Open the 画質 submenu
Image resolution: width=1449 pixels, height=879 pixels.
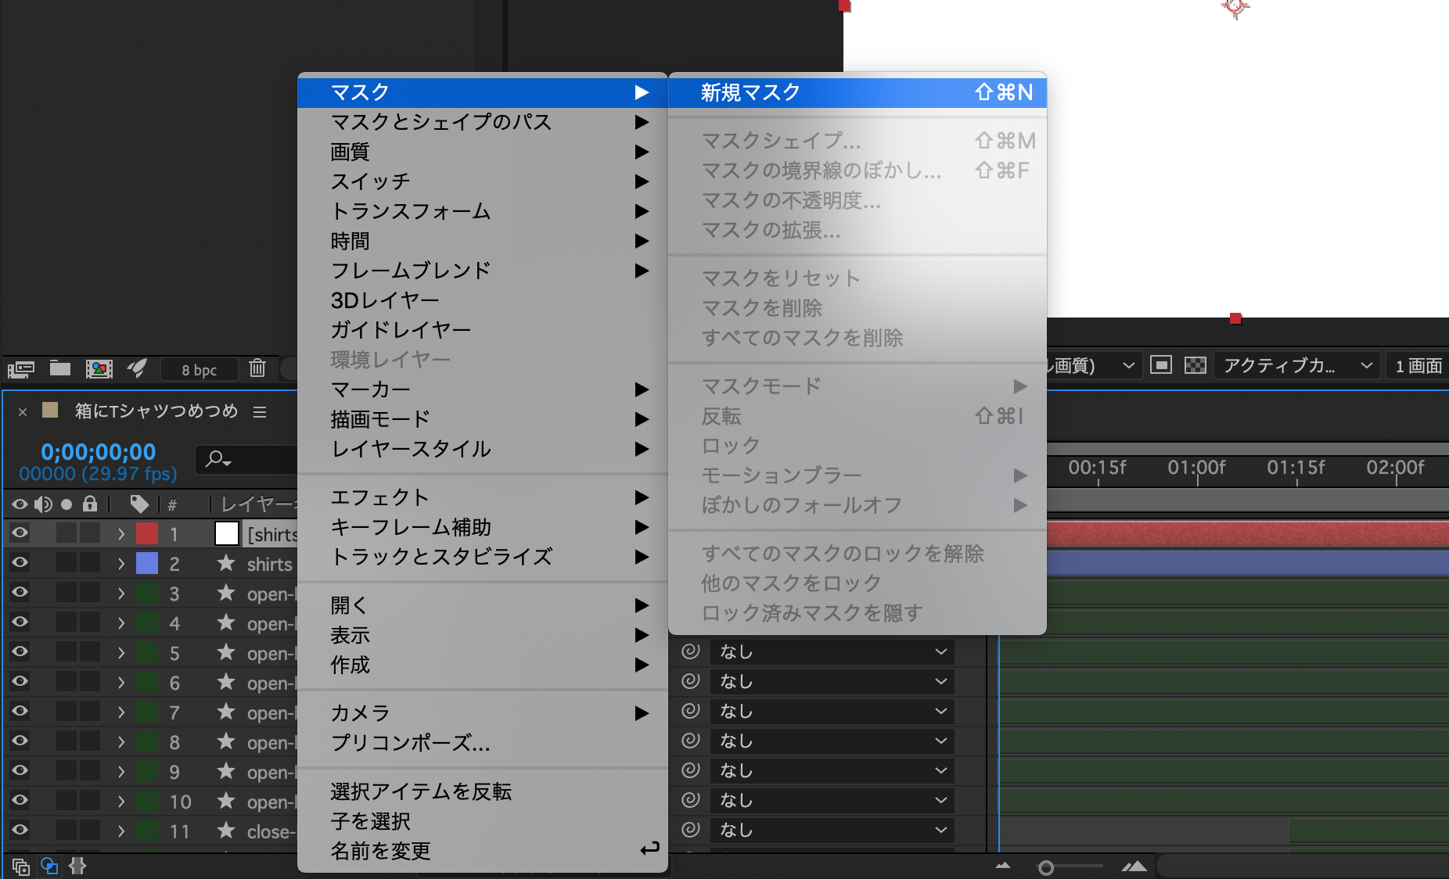[483, 152]
